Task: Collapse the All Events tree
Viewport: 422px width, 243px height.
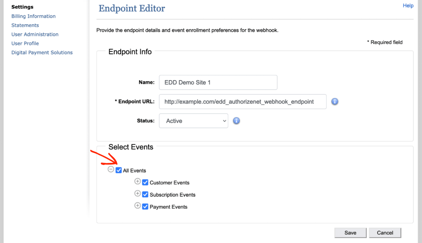Action: coord(111,169)
